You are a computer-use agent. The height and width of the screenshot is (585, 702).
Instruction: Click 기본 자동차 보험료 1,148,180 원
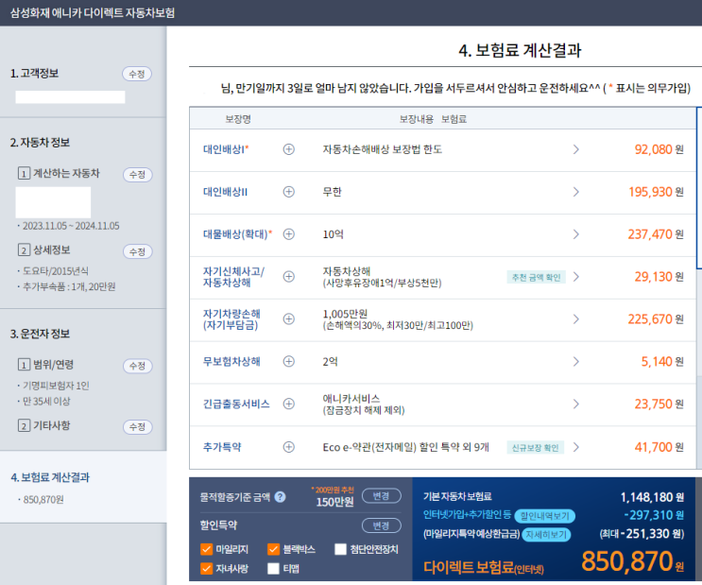(554, 497)
